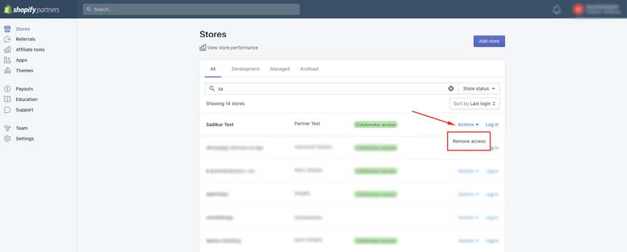
Task: Focus the store filter field containing sa
Action: coord(331,88)
